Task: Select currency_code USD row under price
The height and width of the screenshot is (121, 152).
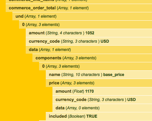Action: pyautogui.click(x=102, y=100)
